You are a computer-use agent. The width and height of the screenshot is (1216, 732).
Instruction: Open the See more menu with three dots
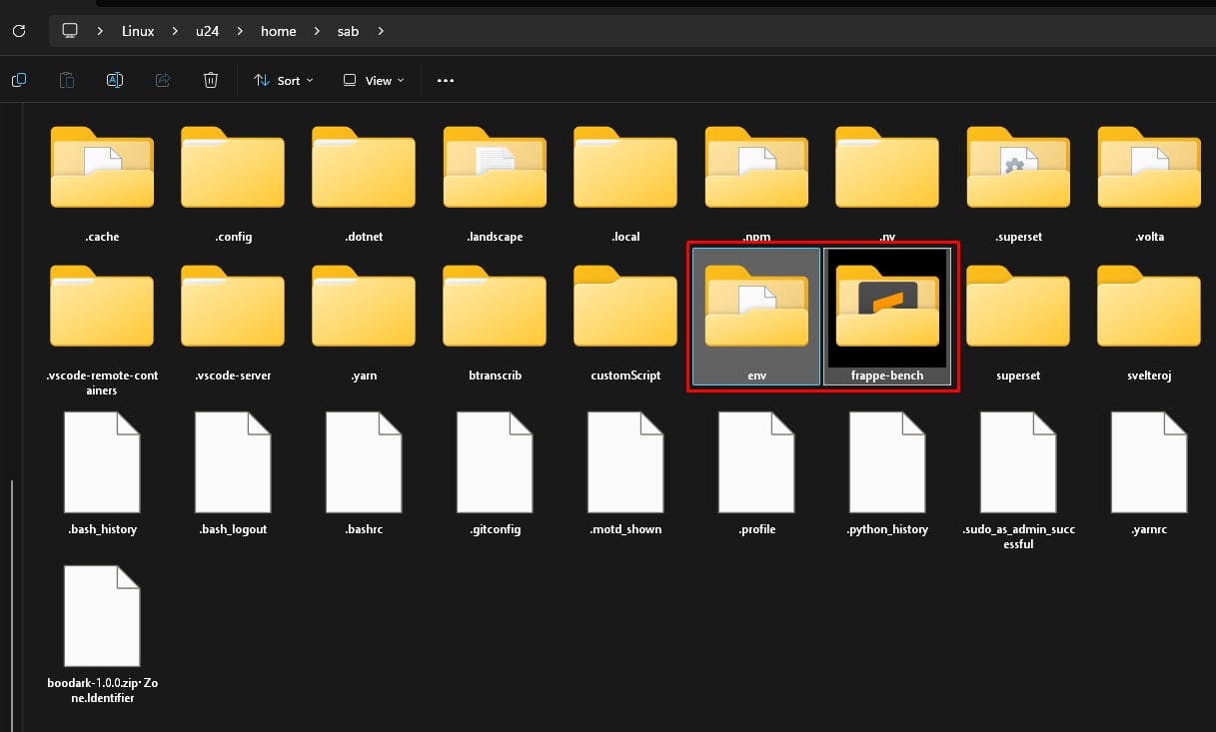445,80
